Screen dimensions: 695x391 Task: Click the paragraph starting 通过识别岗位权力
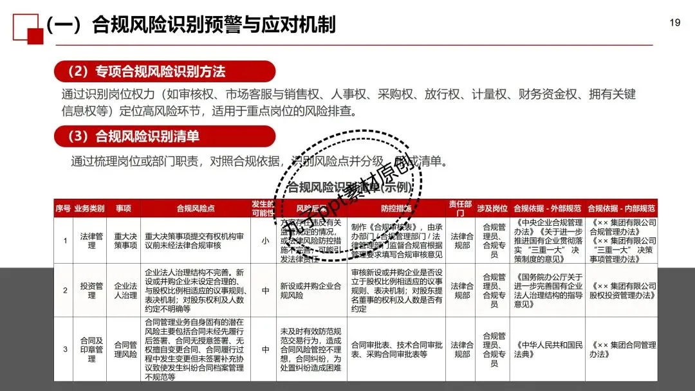pyautogui.click(x=348, y=102)
